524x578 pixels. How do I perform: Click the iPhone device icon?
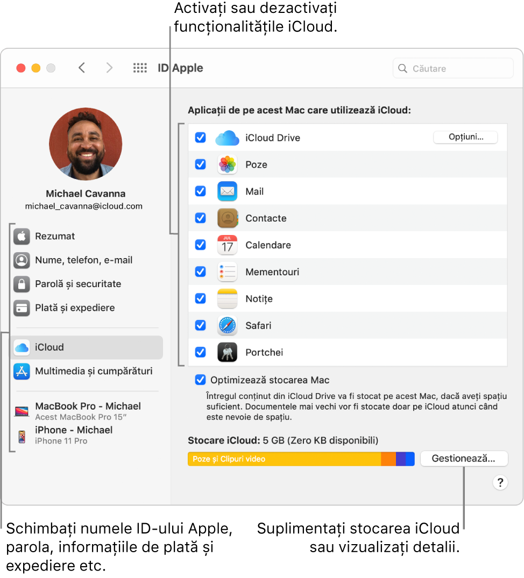(22, 437)
